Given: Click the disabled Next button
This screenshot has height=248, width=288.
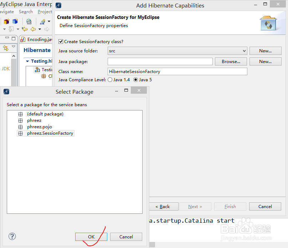Looking at the screenshot, I should (x=195, y=207).
